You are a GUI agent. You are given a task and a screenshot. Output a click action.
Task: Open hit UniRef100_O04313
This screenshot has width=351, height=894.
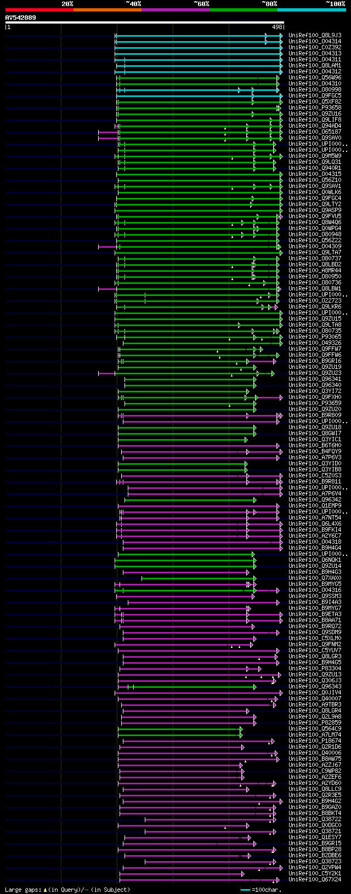point(315,53)
